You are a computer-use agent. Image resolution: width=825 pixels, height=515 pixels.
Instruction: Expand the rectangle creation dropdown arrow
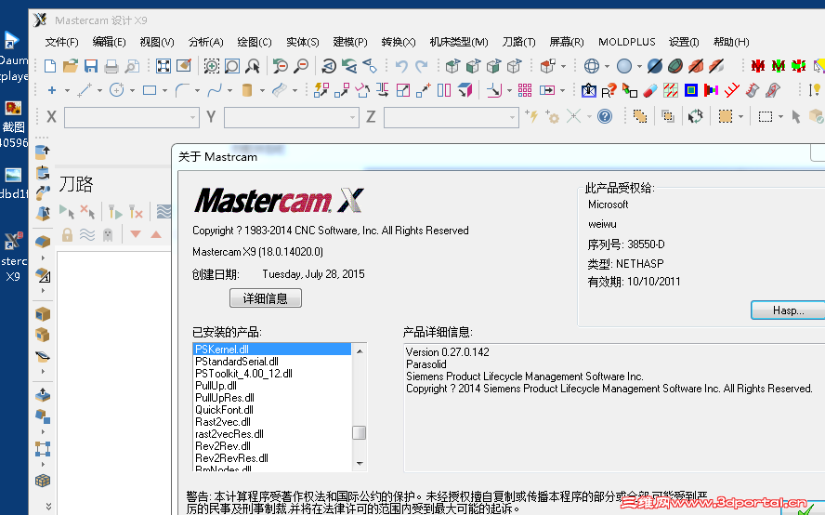click(164, 90)
